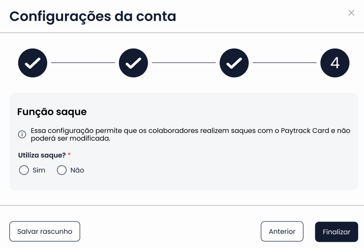Image resolution: width=364 pixels, height=248 pixels.
Task: Select the Sim radio button
Action: click(24, 170)
